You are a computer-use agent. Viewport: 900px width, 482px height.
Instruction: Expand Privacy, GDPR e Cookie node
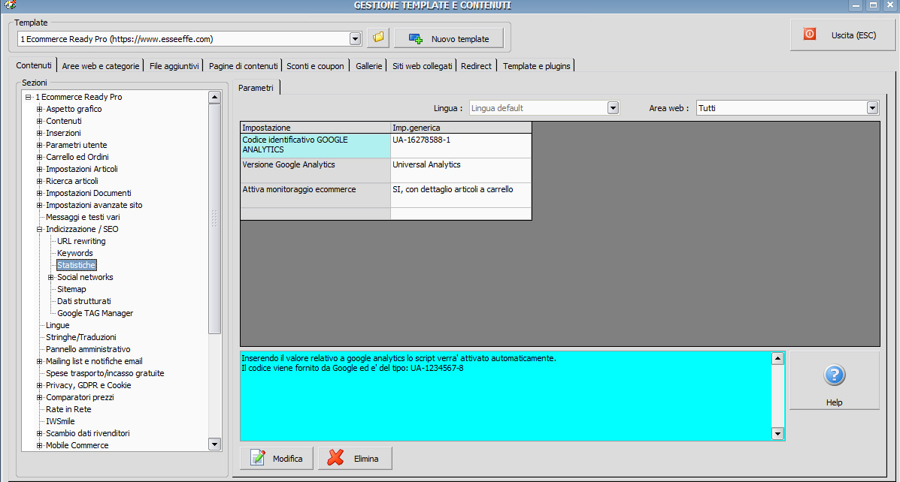click(x=40, y=386)
